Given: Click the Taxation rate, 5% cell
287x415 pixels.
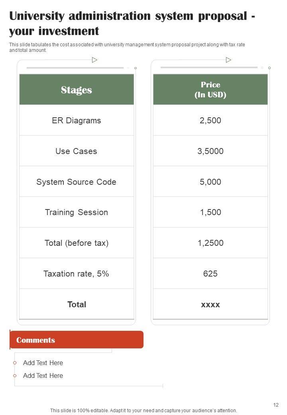Looking at the screenshot, I should 77,274.
